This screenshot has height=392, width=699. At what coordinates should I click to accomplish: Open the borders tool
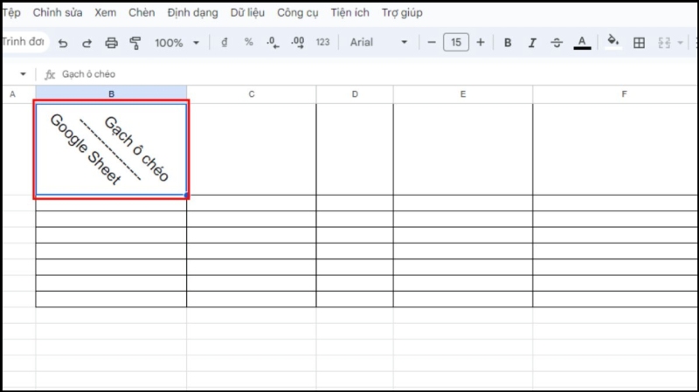pyautogui.click(x=639, y=43)
